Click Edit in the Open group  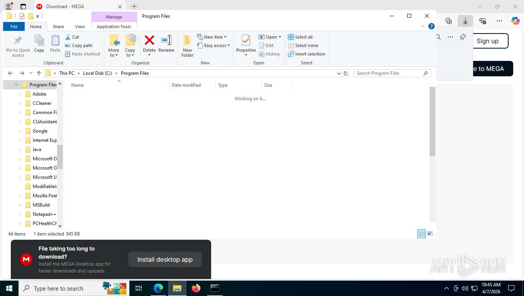click(266, 45)
